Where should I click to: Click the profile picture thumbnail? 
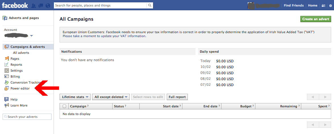(251, 5)
